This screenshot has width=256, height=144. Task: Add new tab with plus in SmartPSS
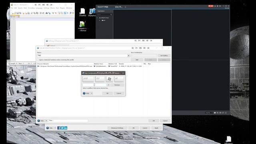tap(125, 7)
